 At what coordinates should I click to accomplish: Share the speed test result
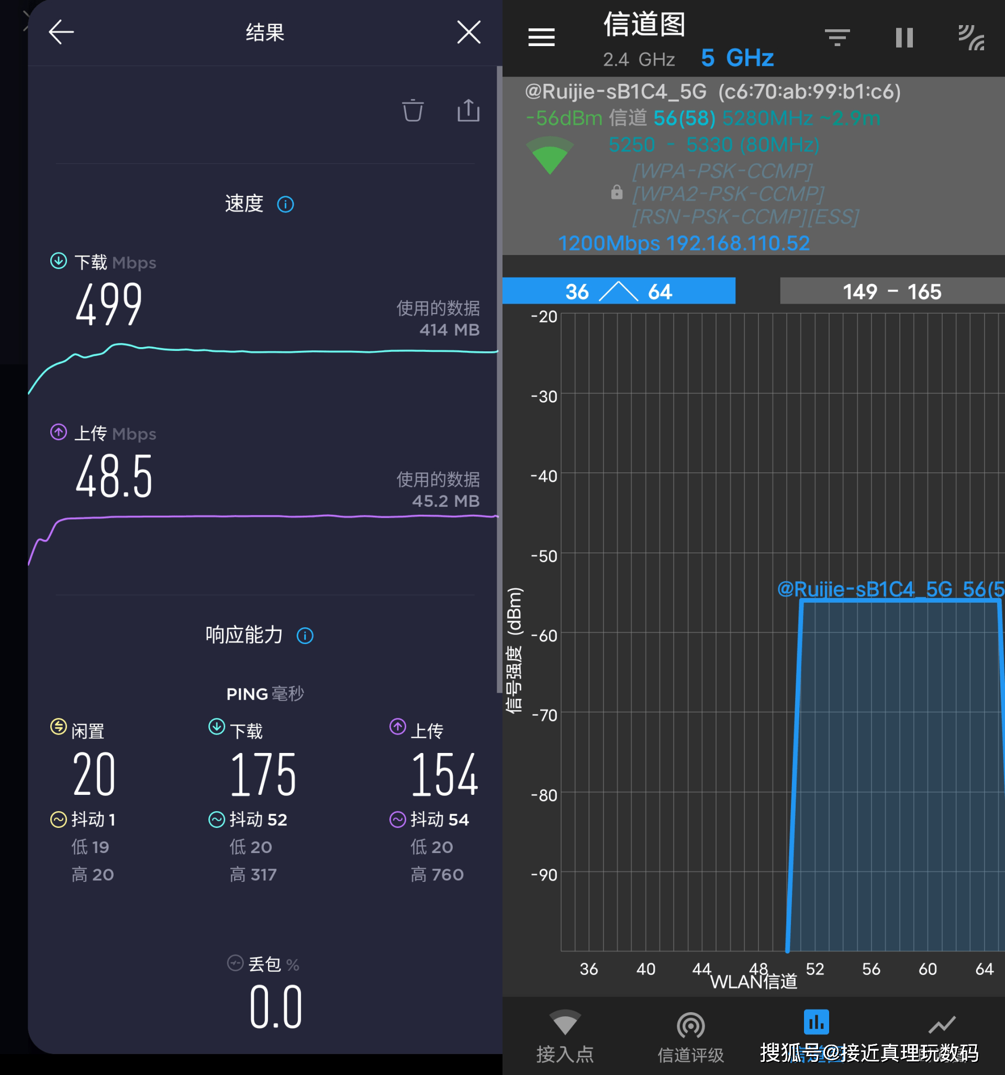[x=468, y=110]
